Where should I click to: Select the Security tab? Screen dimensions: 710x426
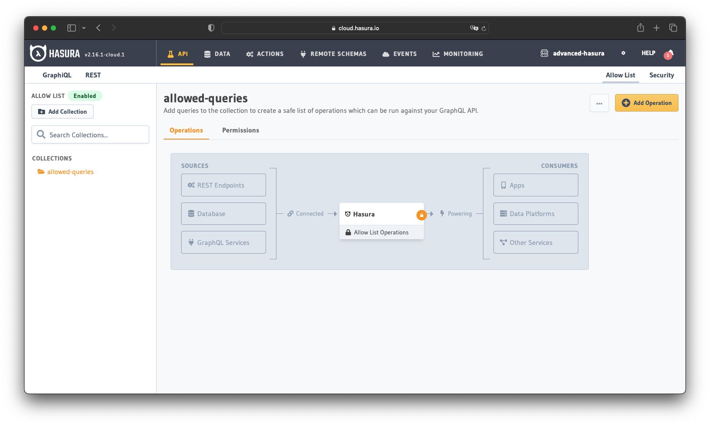click(661, 75)
